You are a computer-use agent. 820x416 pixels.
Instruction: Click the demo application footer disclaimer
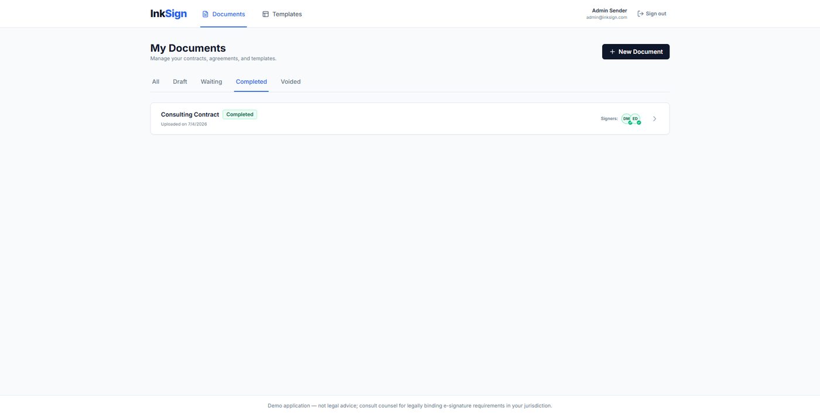click(410, 405)
